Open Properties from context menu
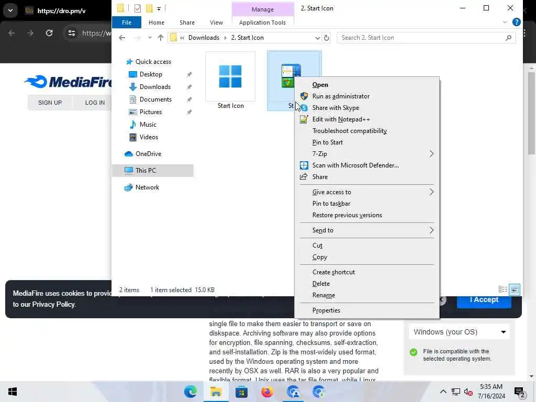 click(x=326, y=310)
